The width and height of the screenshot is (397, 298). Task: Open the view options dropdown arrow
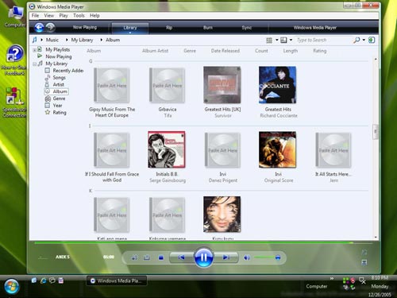[291, 40]
